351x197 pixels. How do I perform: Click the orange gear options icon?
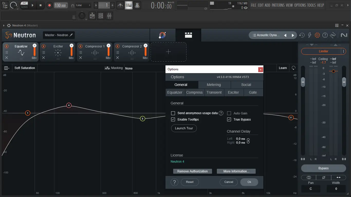tap(317, 35)
